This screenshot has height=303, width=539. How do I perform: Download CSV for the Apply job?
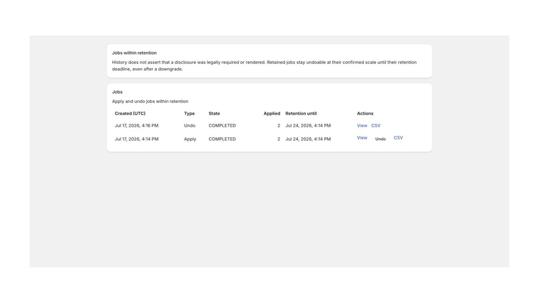(398, 138)
